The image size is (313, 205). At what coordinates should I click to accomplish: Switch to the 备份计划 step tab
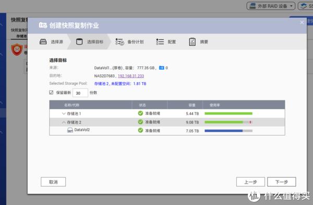(x=129, y=42)
